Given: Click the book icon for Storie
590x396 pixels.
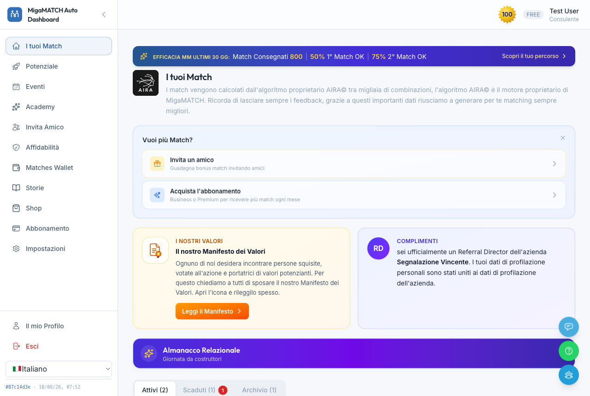Looking at the screenshot, I should coord(16,188).
